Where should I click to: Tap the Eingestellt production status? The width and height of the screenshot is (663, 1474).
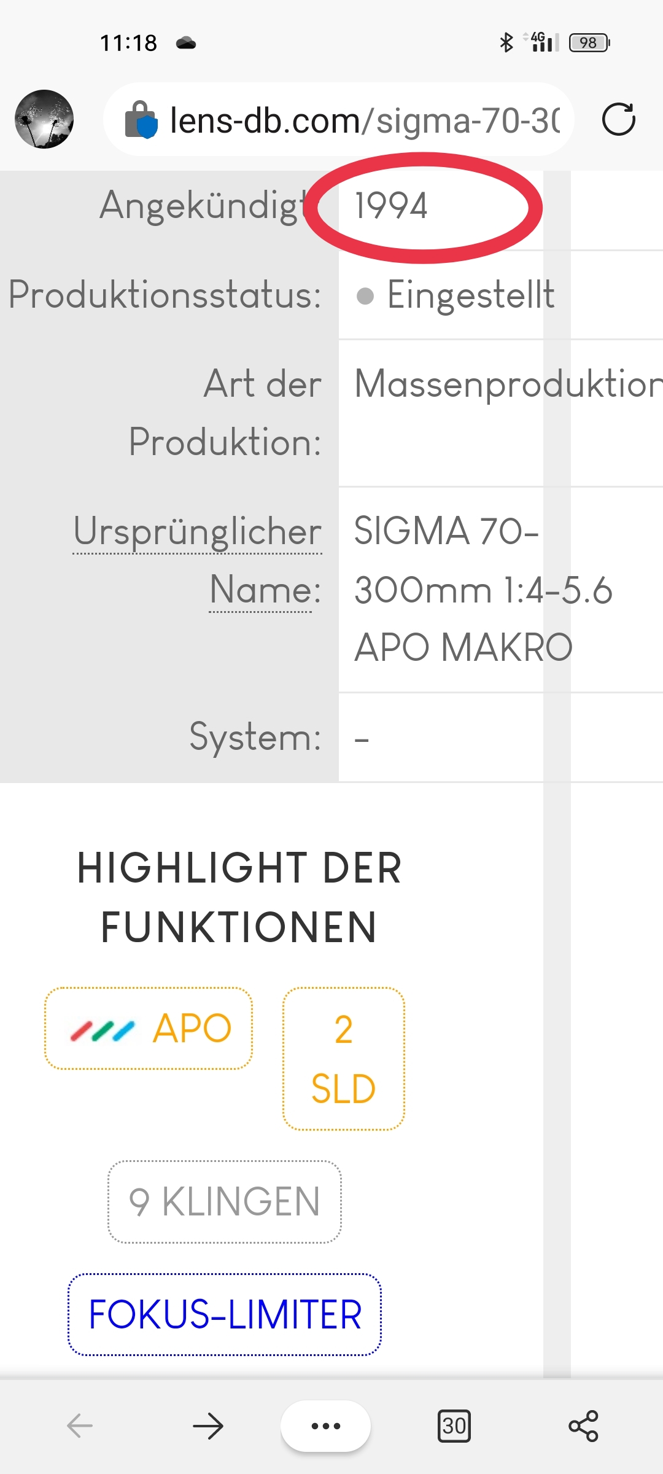[x=470, y=295]
